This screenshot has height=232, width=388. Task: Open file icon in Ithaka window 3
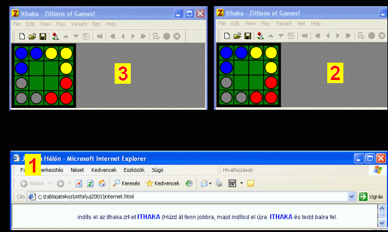point(32,37)
